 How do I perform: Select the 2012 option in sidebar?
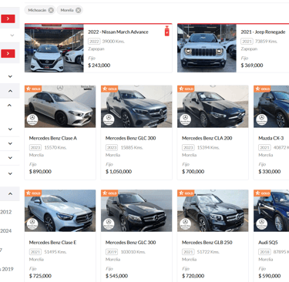point(5,212)
